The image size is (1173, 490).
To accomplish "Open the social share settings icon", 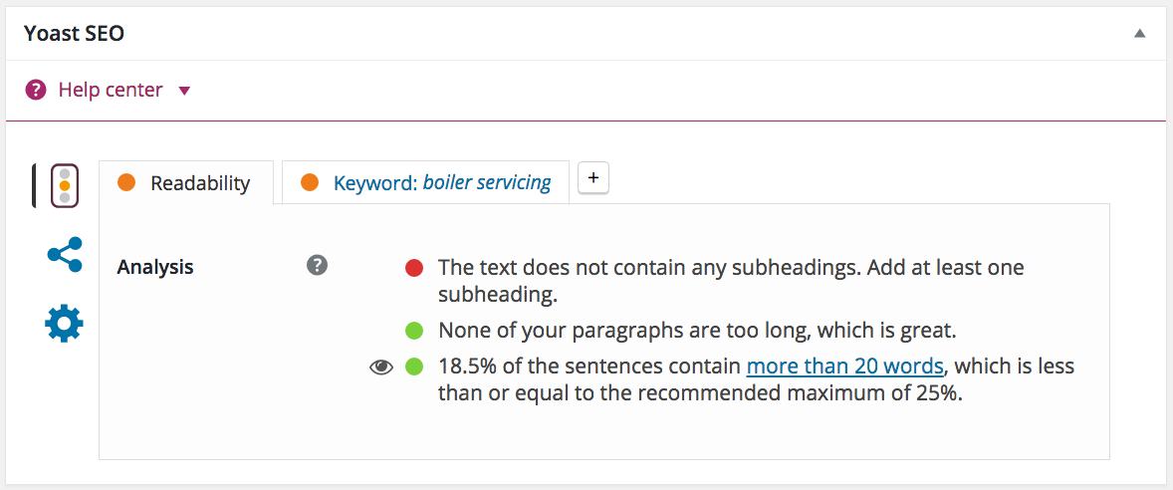I will [x=65, y=255].
